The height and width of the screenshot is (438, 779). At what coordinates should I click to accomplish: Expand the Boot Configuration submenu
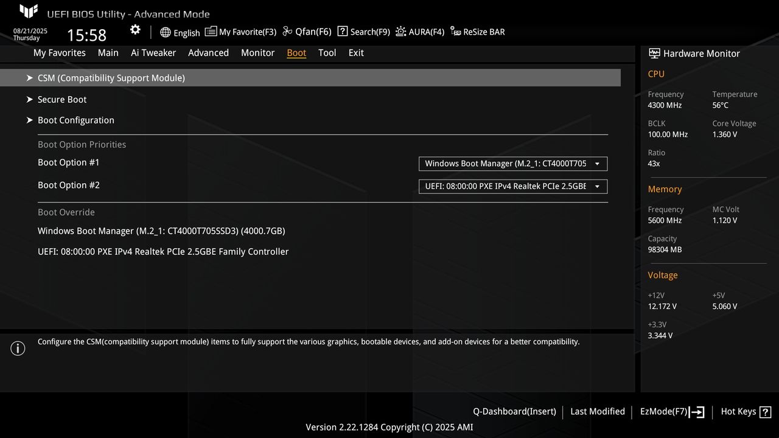click(76, 120)
